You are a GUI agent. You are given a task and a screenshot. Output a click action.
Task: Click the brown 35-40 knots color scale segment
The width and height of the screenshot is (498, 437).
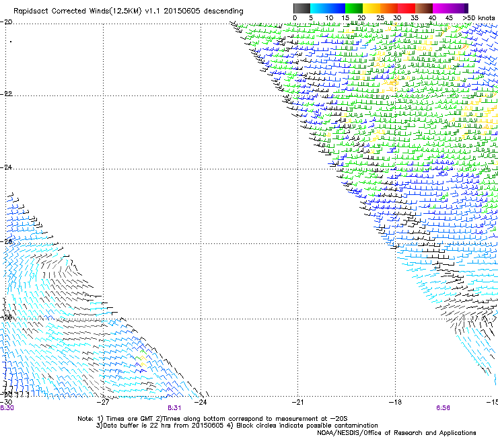point(424,8)
